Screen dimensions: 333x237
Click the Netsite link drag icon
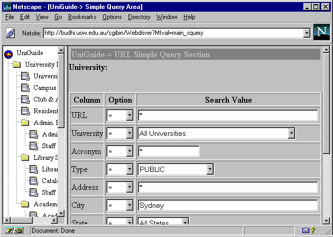click(11, 33)
